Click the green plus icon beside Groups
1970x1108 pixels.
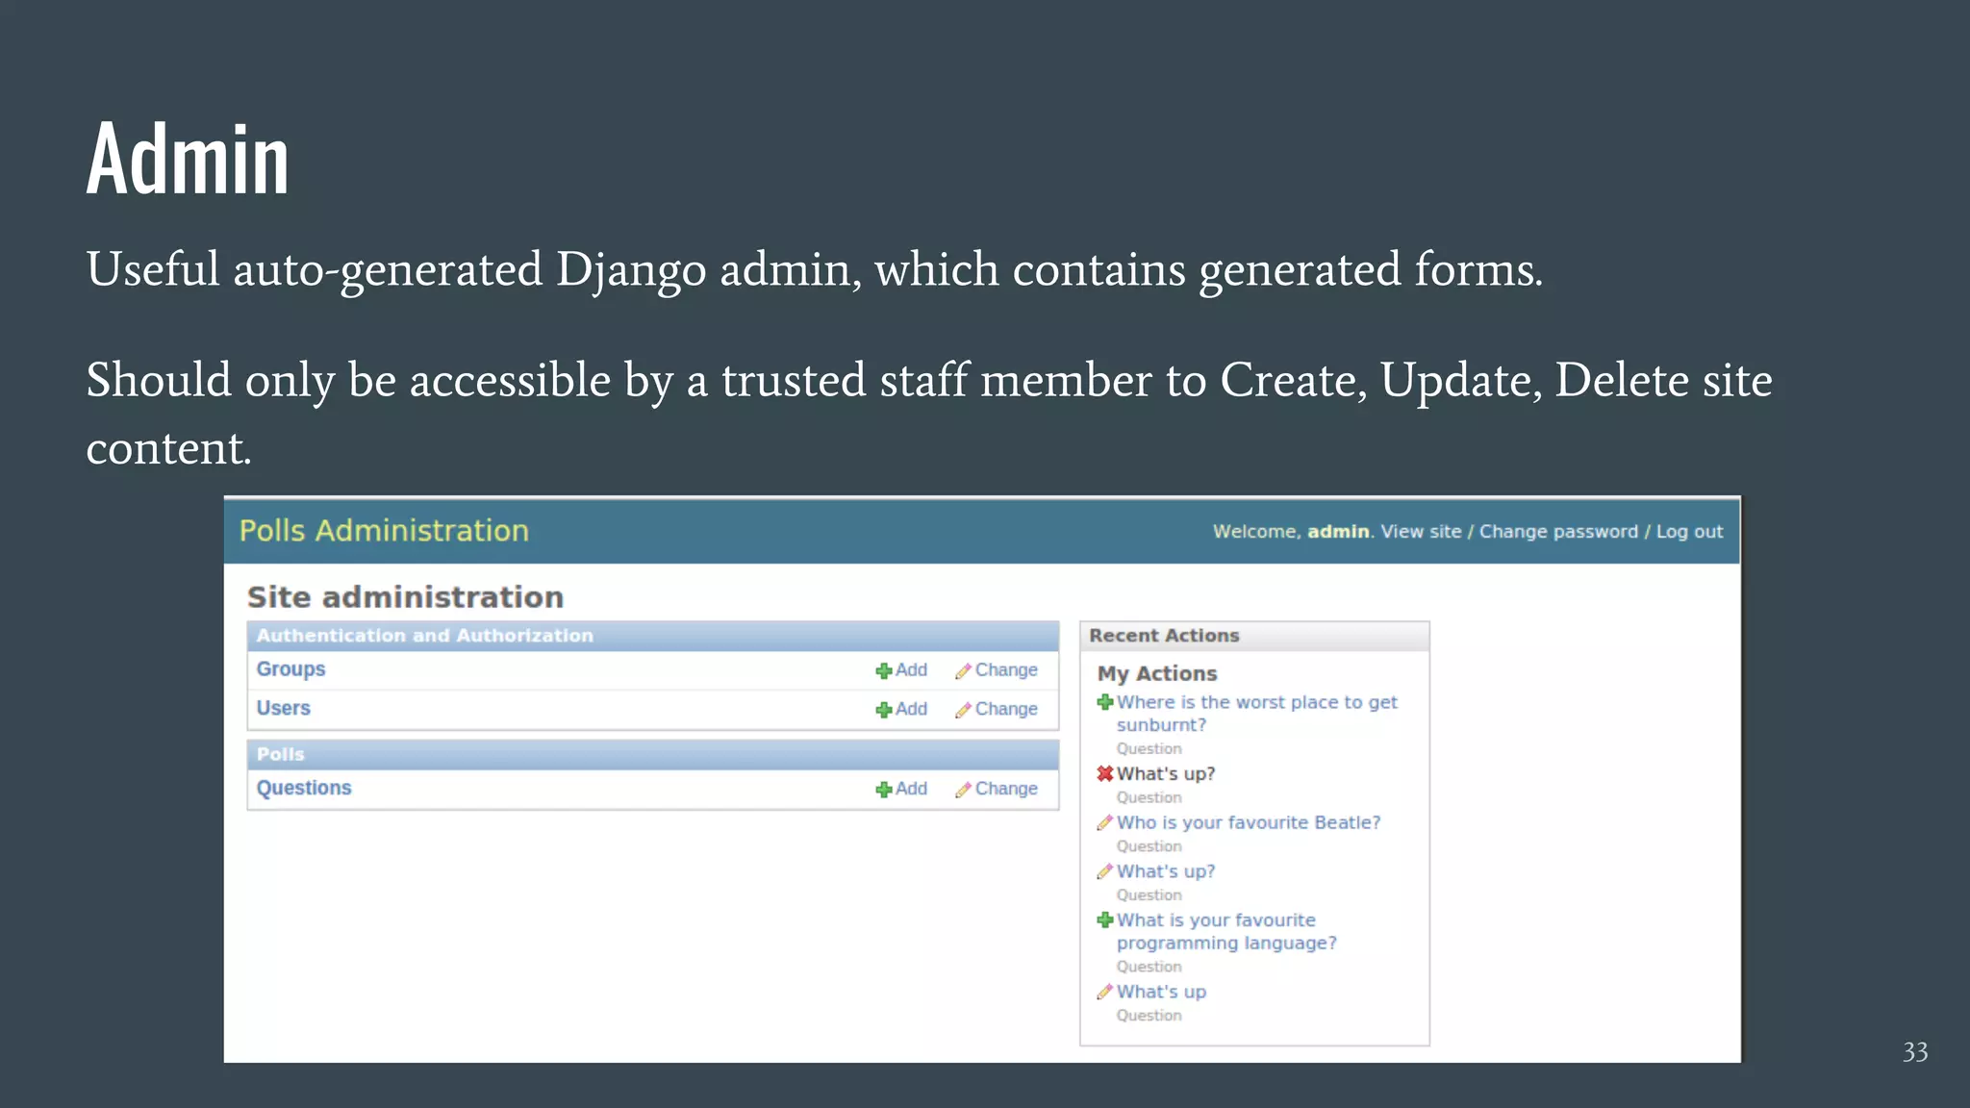point(883,670)
